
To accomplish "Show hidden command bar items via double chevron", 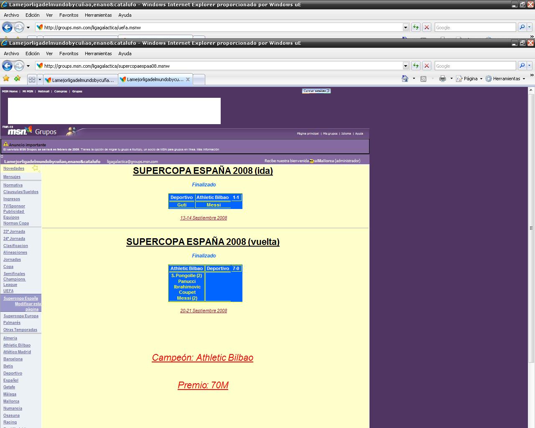I will [532, 76].
